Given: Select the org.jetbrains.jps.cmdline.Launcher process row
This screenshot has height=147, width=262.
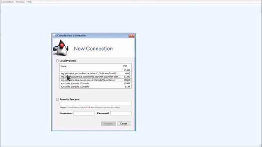Looking at the screenshot, I should [95, 73].
